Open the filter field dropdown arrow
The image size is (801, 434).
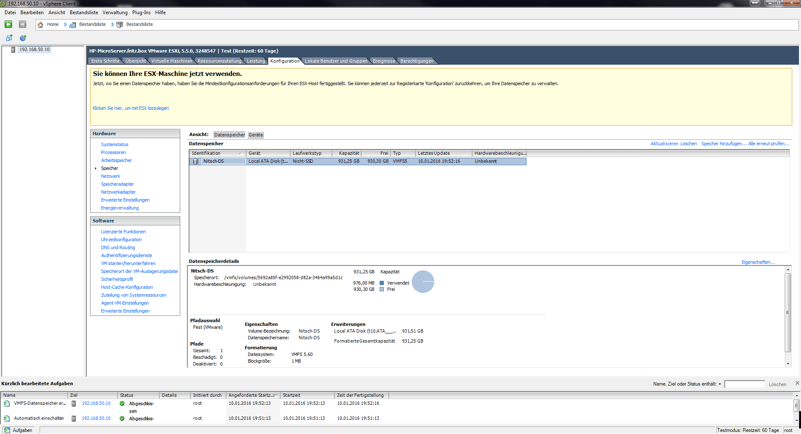click(720, 384)
